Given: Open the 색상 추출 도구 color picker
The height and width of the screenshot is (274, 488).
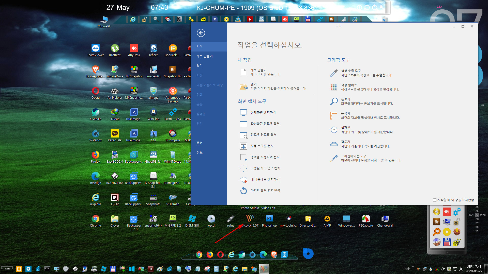Looking at the screenshot, I should click(x=361, y=73).
